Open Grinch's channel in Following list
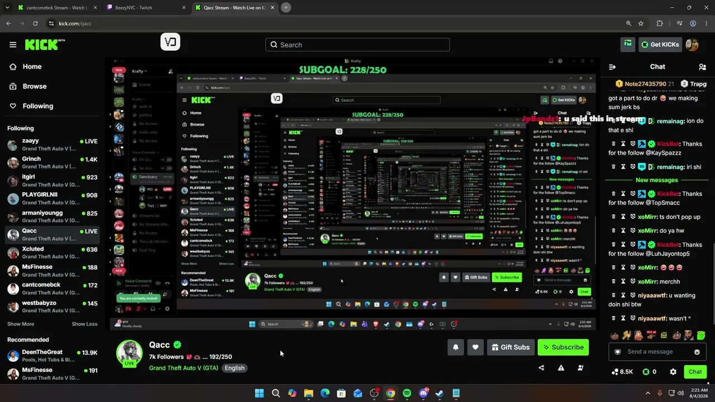 tap(53, 162)
